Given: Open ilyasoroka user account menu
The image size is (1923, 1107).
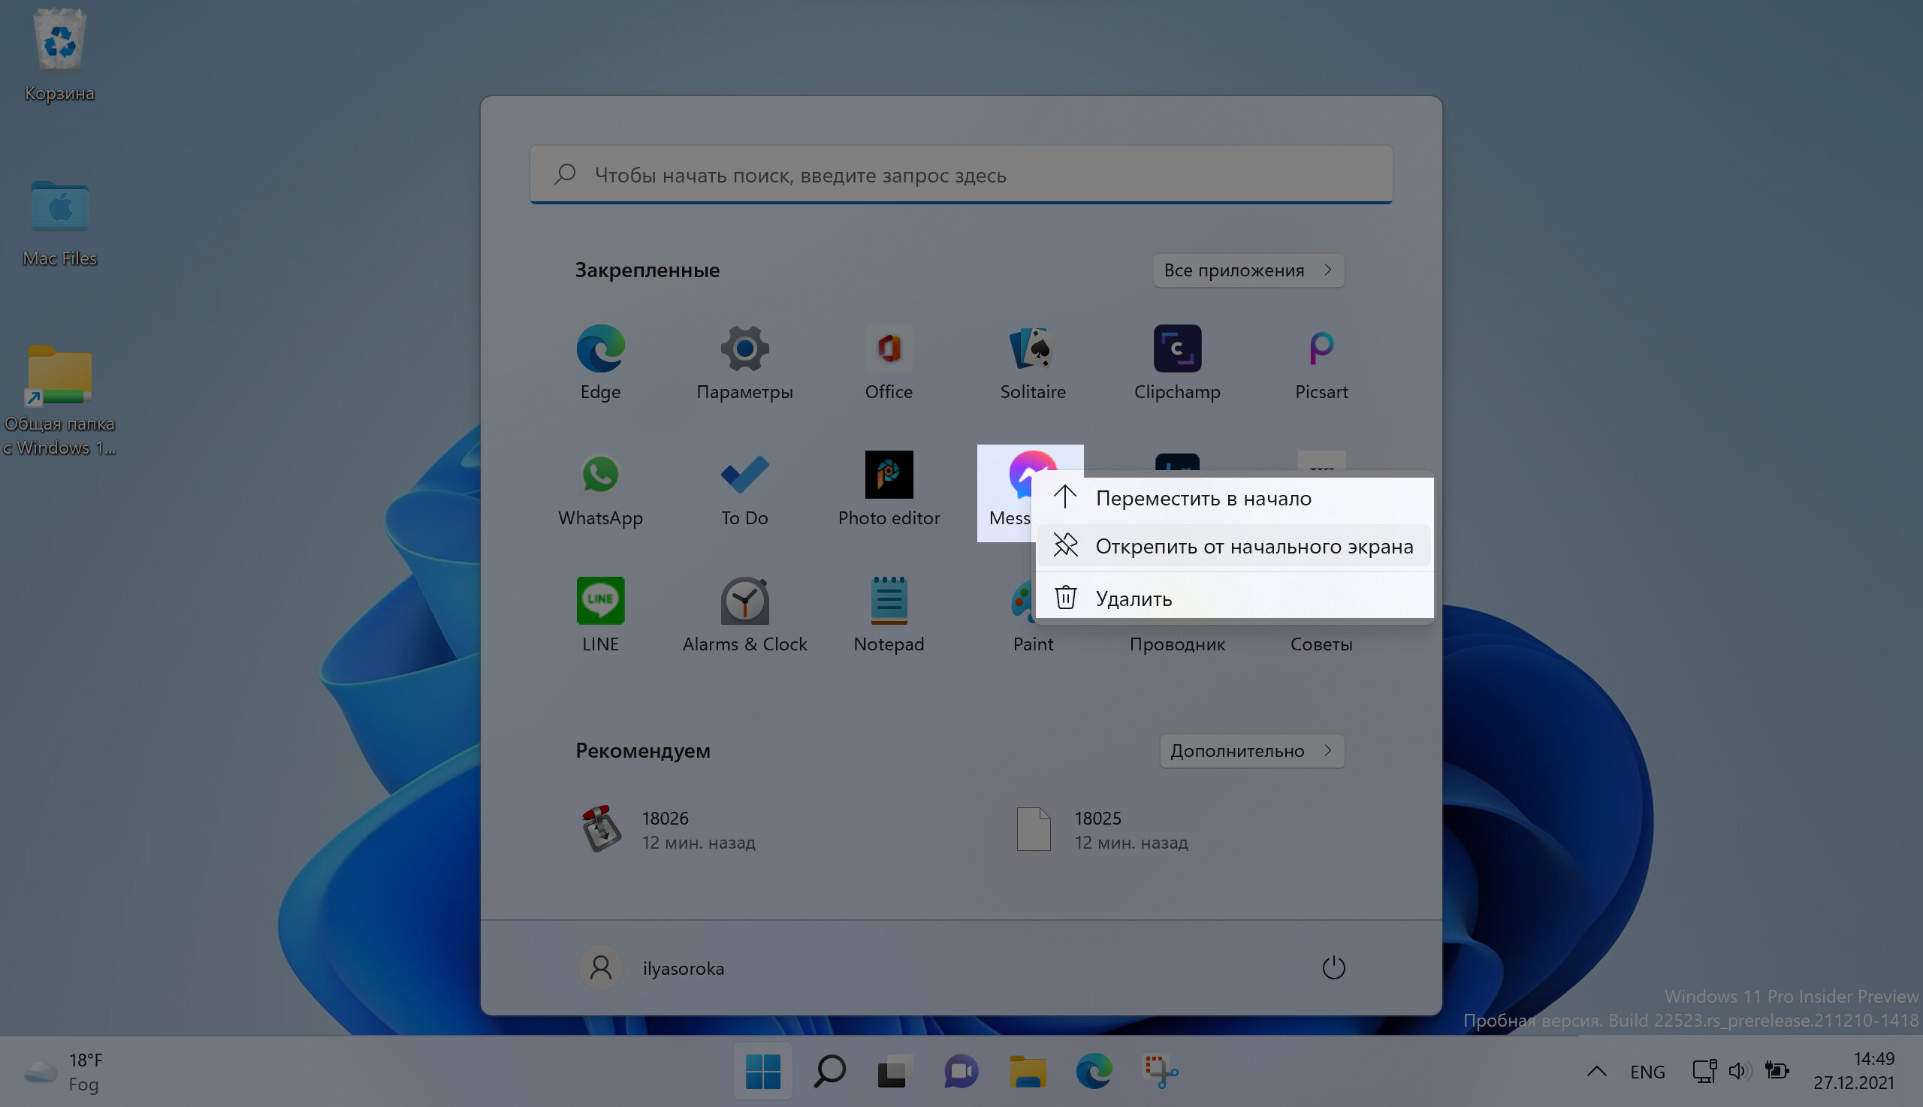Looking at the screenshot, I should coord(653,968).
